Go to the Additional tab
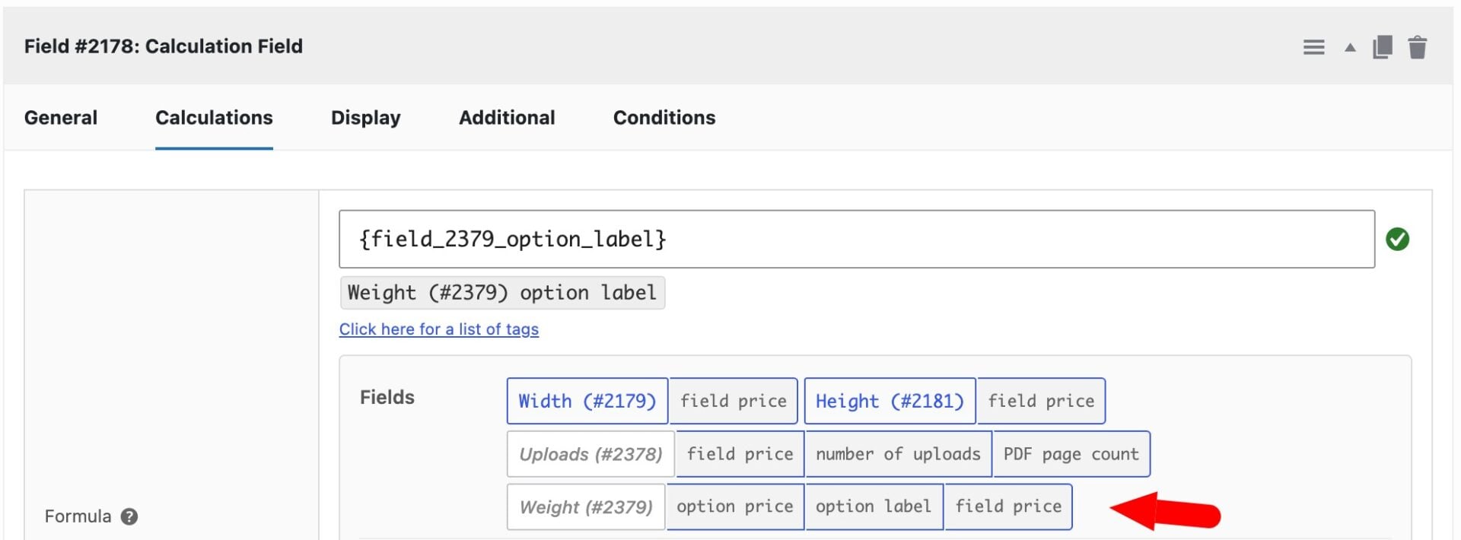1461x540 pixels. pyautogui.click(x=507, y=117)
